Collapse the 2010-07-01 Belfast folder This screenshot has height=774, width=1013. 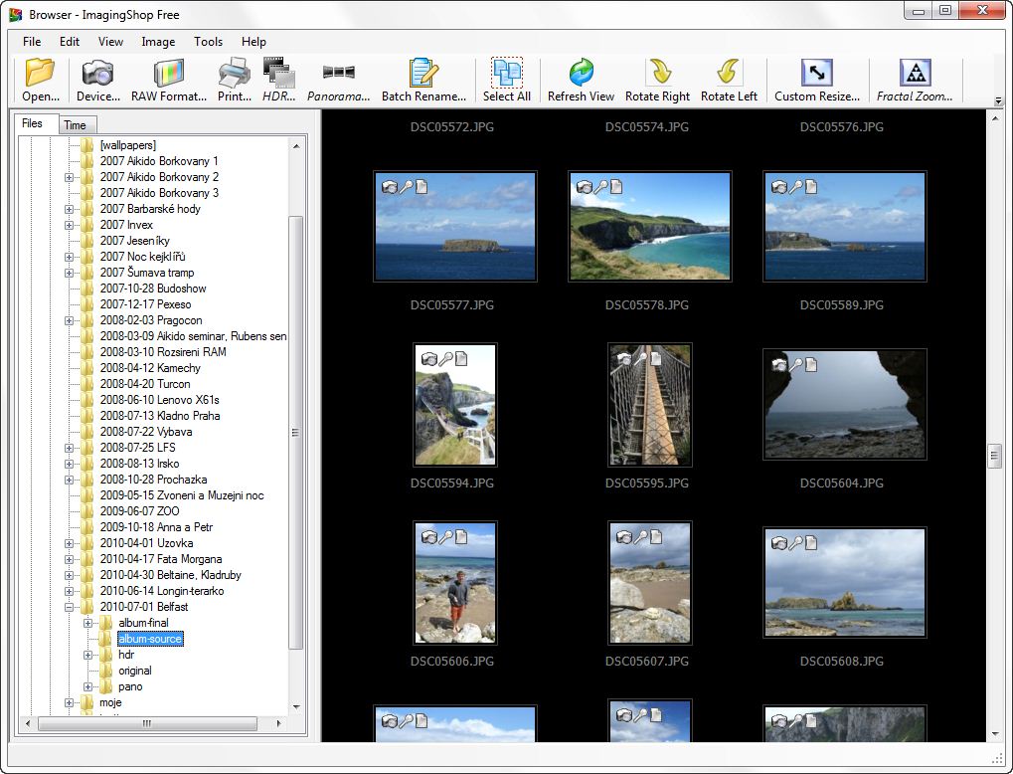coord(70,607)
